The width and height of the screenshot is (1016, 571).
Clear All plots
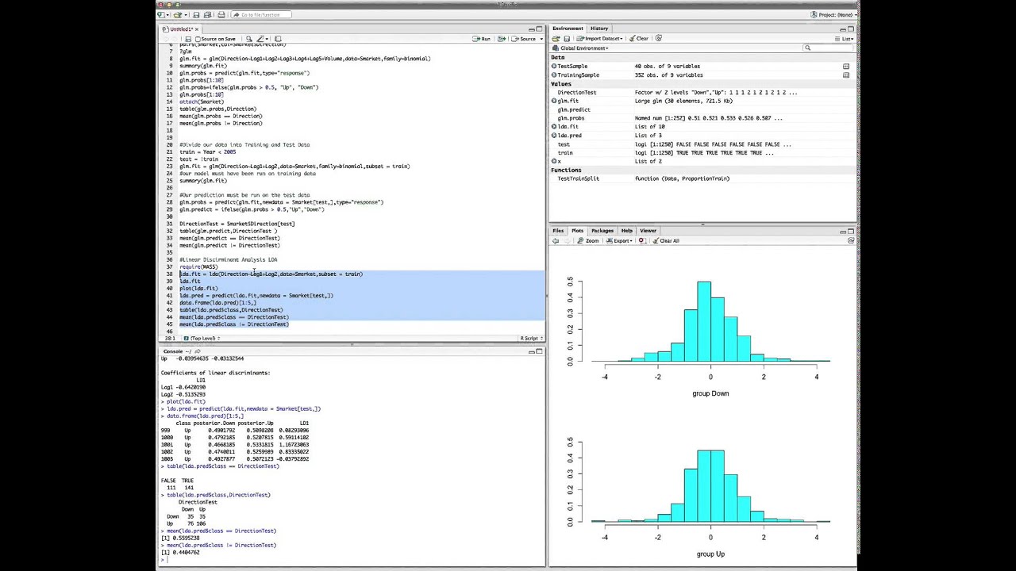tap(665, 241)
